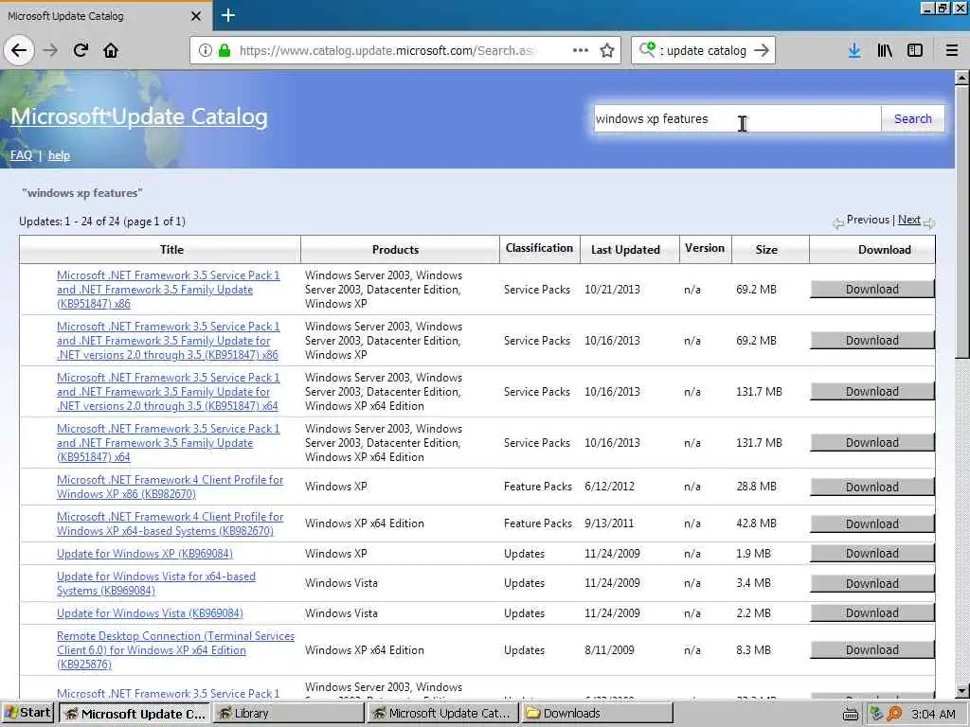The width and height of the screenshot is (970, 727).
Task: Sort by Version column header
Action: (x=705, y=248)
